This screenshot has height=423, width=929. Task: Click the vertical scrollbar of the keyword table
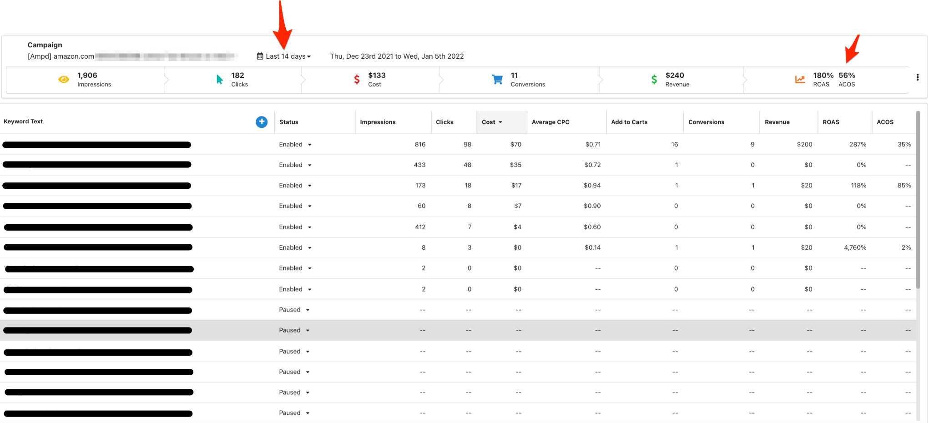918,200
